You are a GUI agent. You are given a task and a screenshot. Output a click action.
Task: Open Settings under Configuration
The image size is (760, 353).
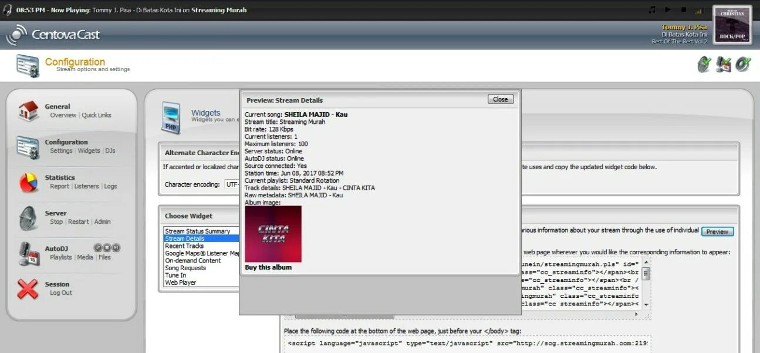click(x=61, y=151)
